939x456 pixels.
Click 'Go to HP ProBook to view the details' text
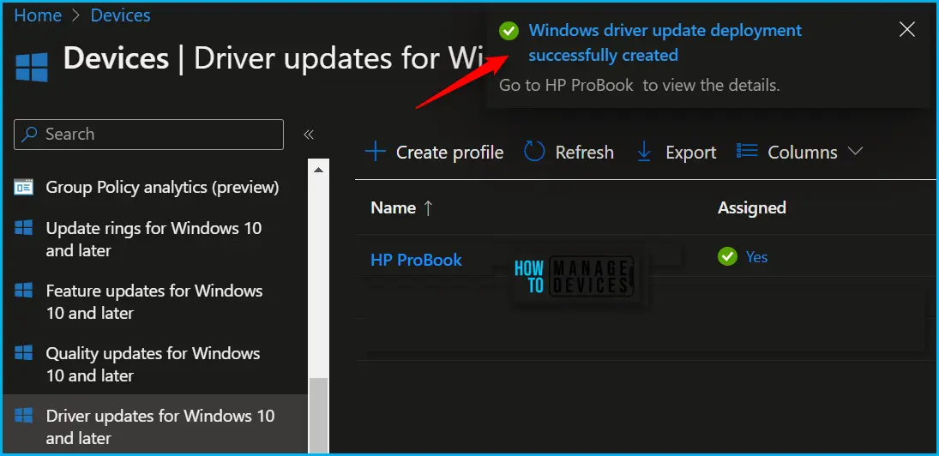pyautogui.click(x=640, y=85)
